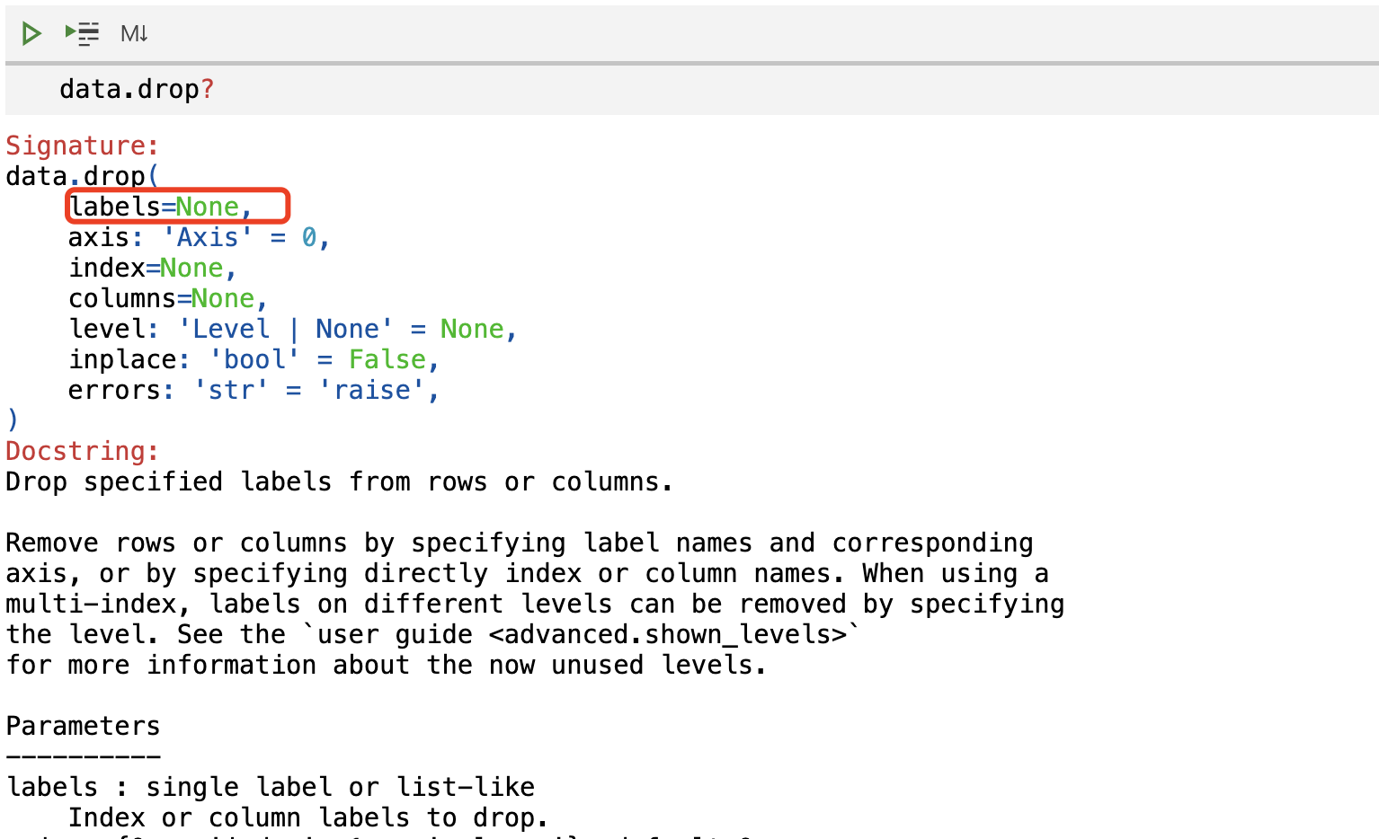The height and width of the screenshot is (839, 1379).
Task: Click the line 'for more information about the now unused levels.'
Action: coord(386,665)
